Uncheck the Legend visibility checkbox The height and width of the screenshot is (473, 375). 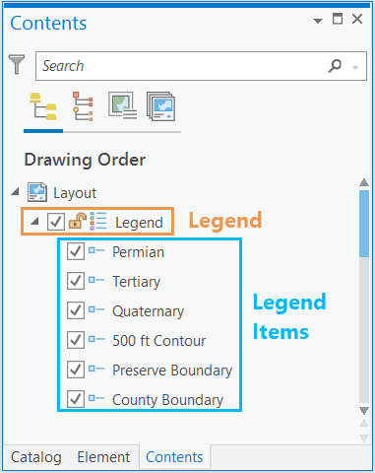[56, 222]
